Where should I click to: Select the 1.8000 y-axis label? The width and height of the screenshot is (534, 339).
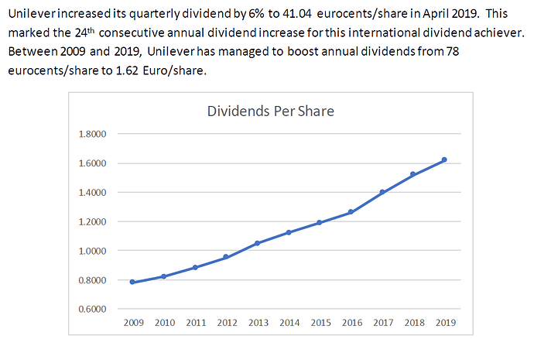coord(92,134)
